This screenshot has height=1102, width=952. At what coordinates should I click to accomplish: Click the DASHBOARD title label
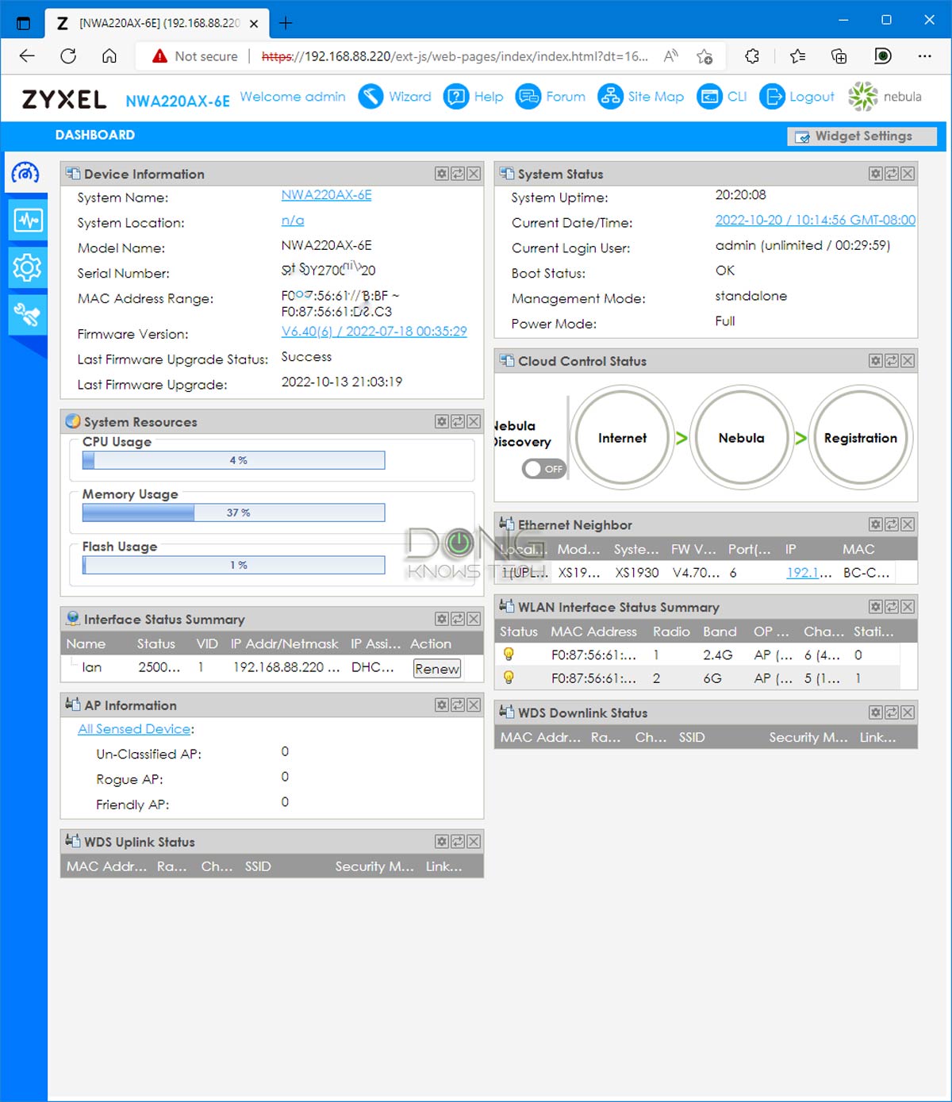pos(95,135)
